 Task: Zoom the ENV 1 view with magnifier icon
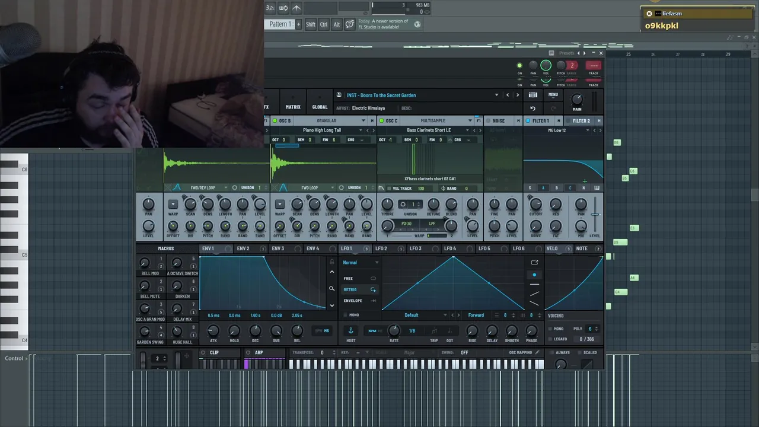[x=331, y=289]
